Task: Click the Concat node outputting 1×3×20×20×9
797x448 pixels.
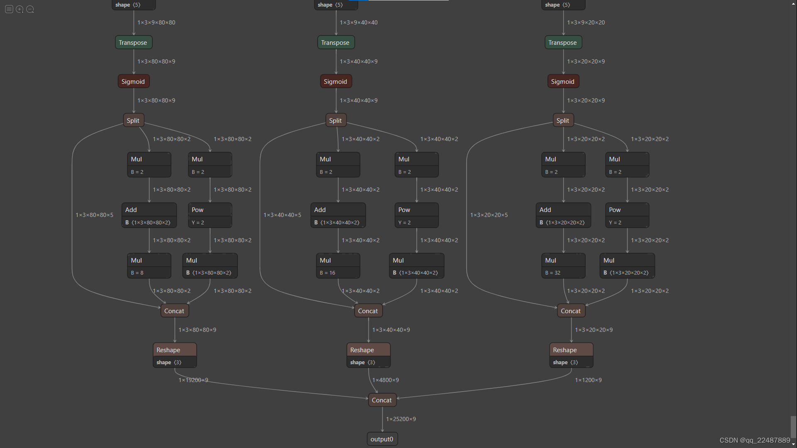Action: 571,311
